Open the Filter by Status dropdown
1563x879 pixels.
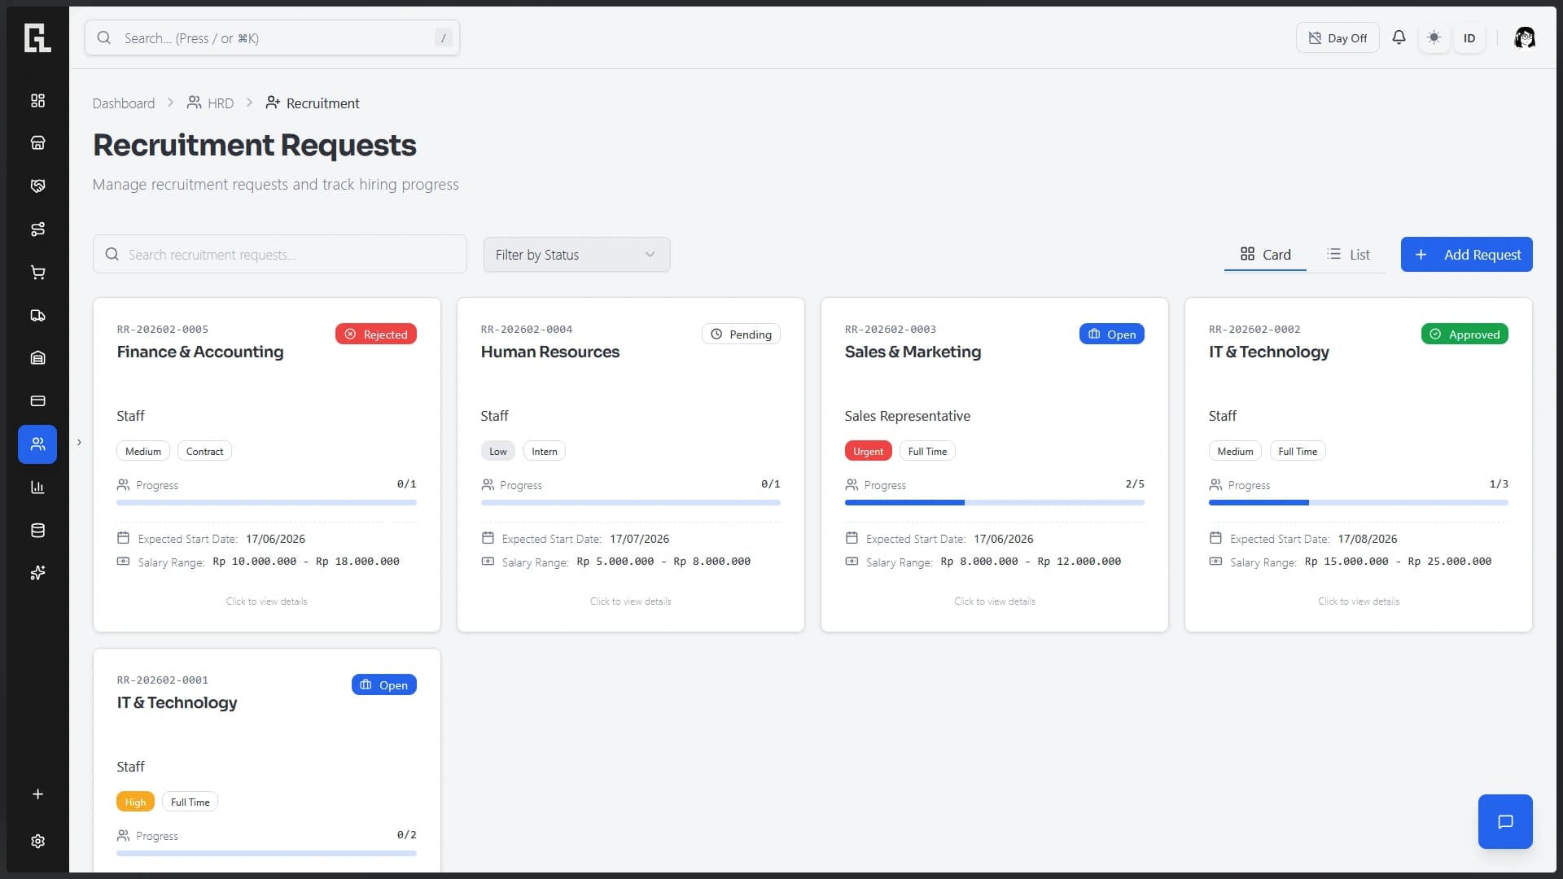pyautogui.click(x=576, y=255)
